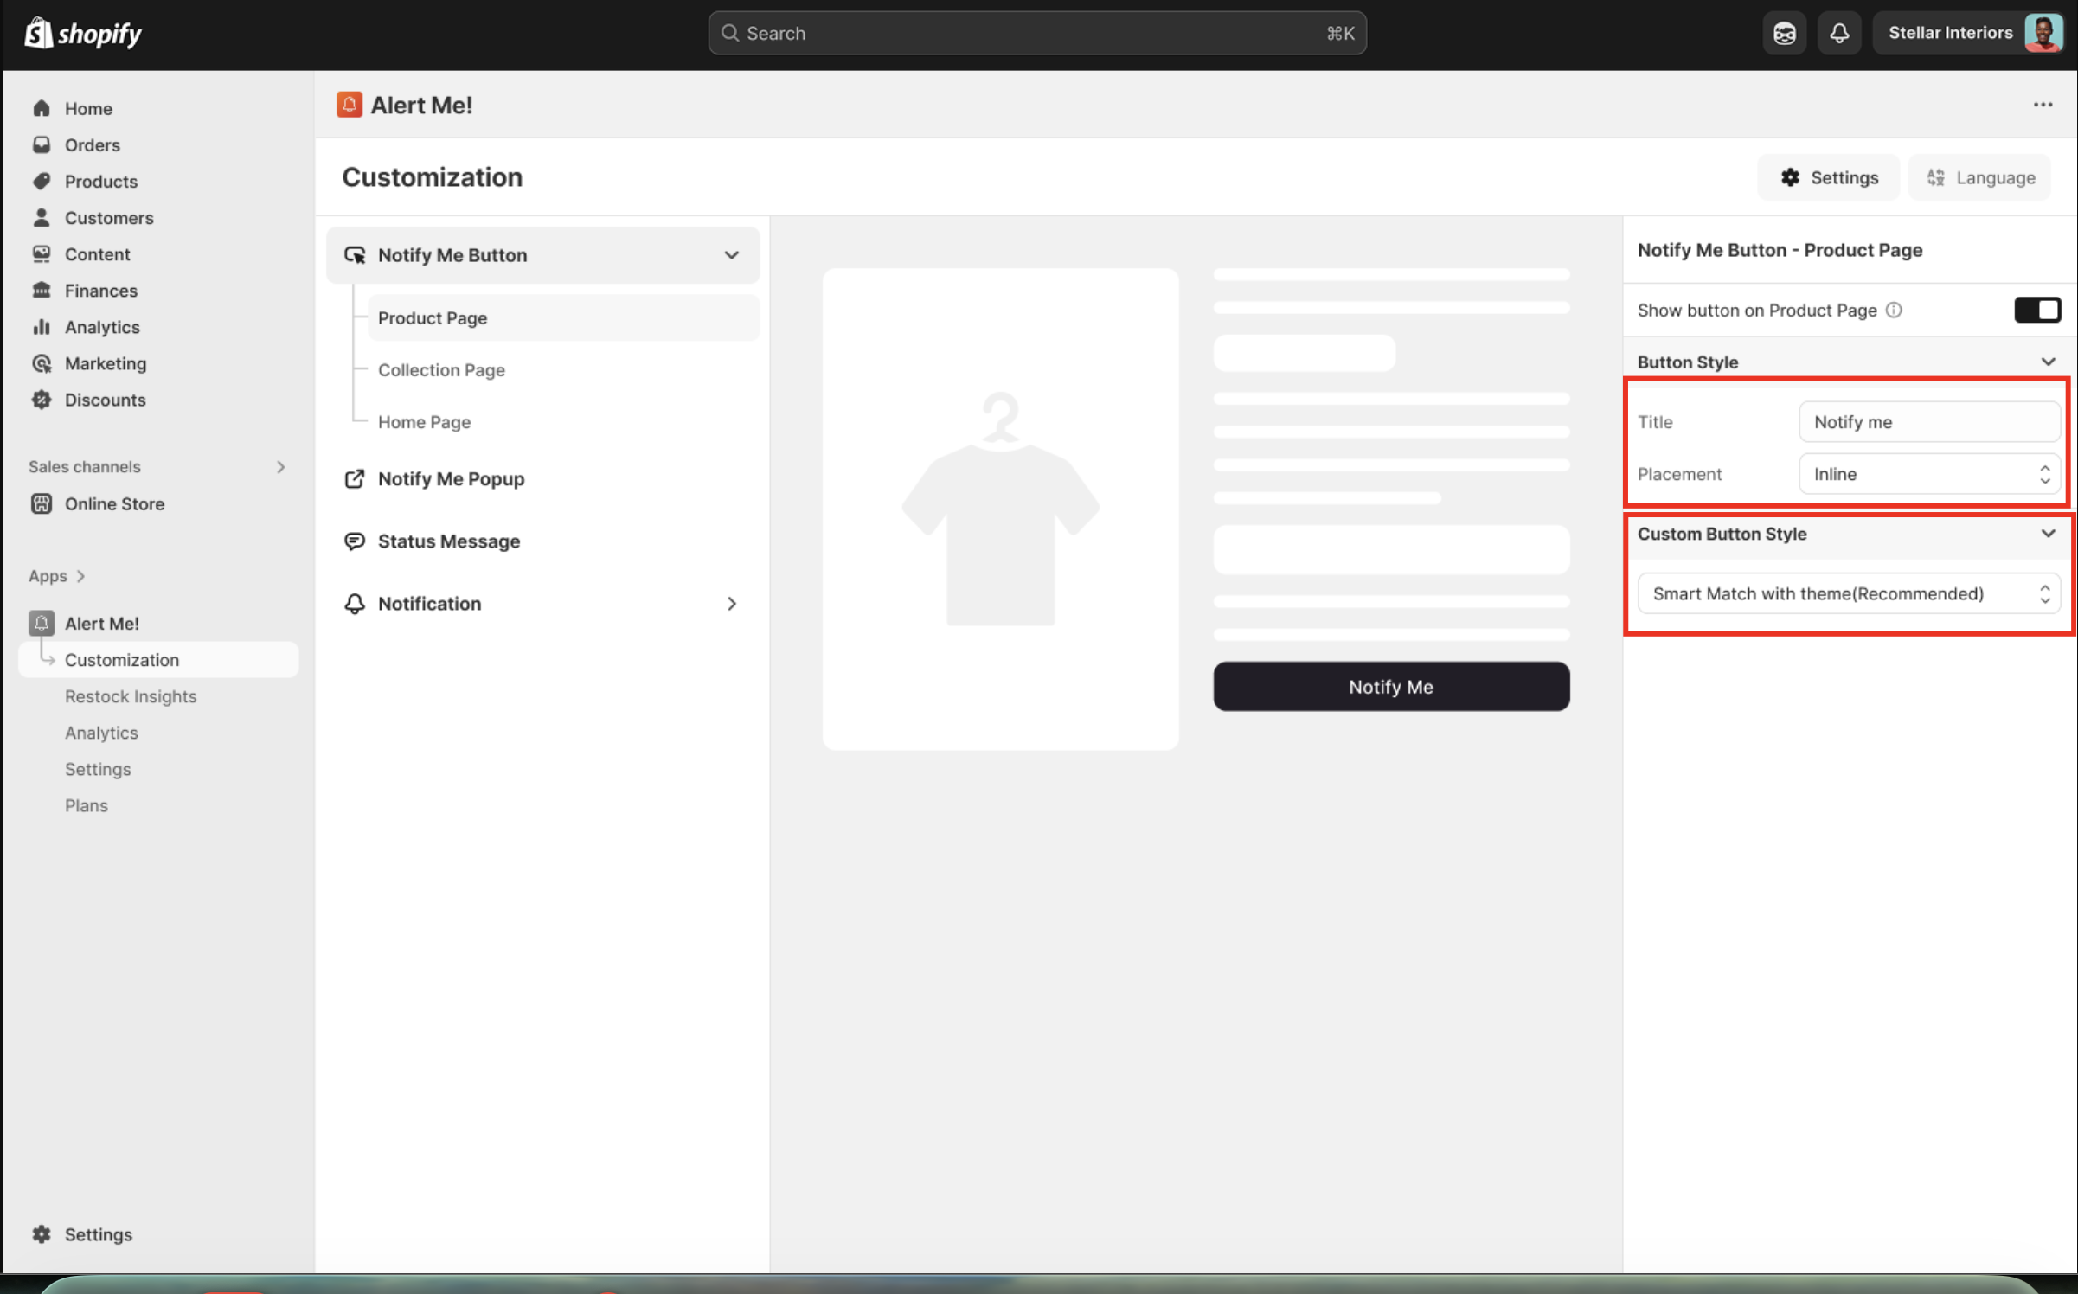Open Restock Insights
This screenshot has height=1294, width=2078.
pyautogui.click(x=131, y=695)
